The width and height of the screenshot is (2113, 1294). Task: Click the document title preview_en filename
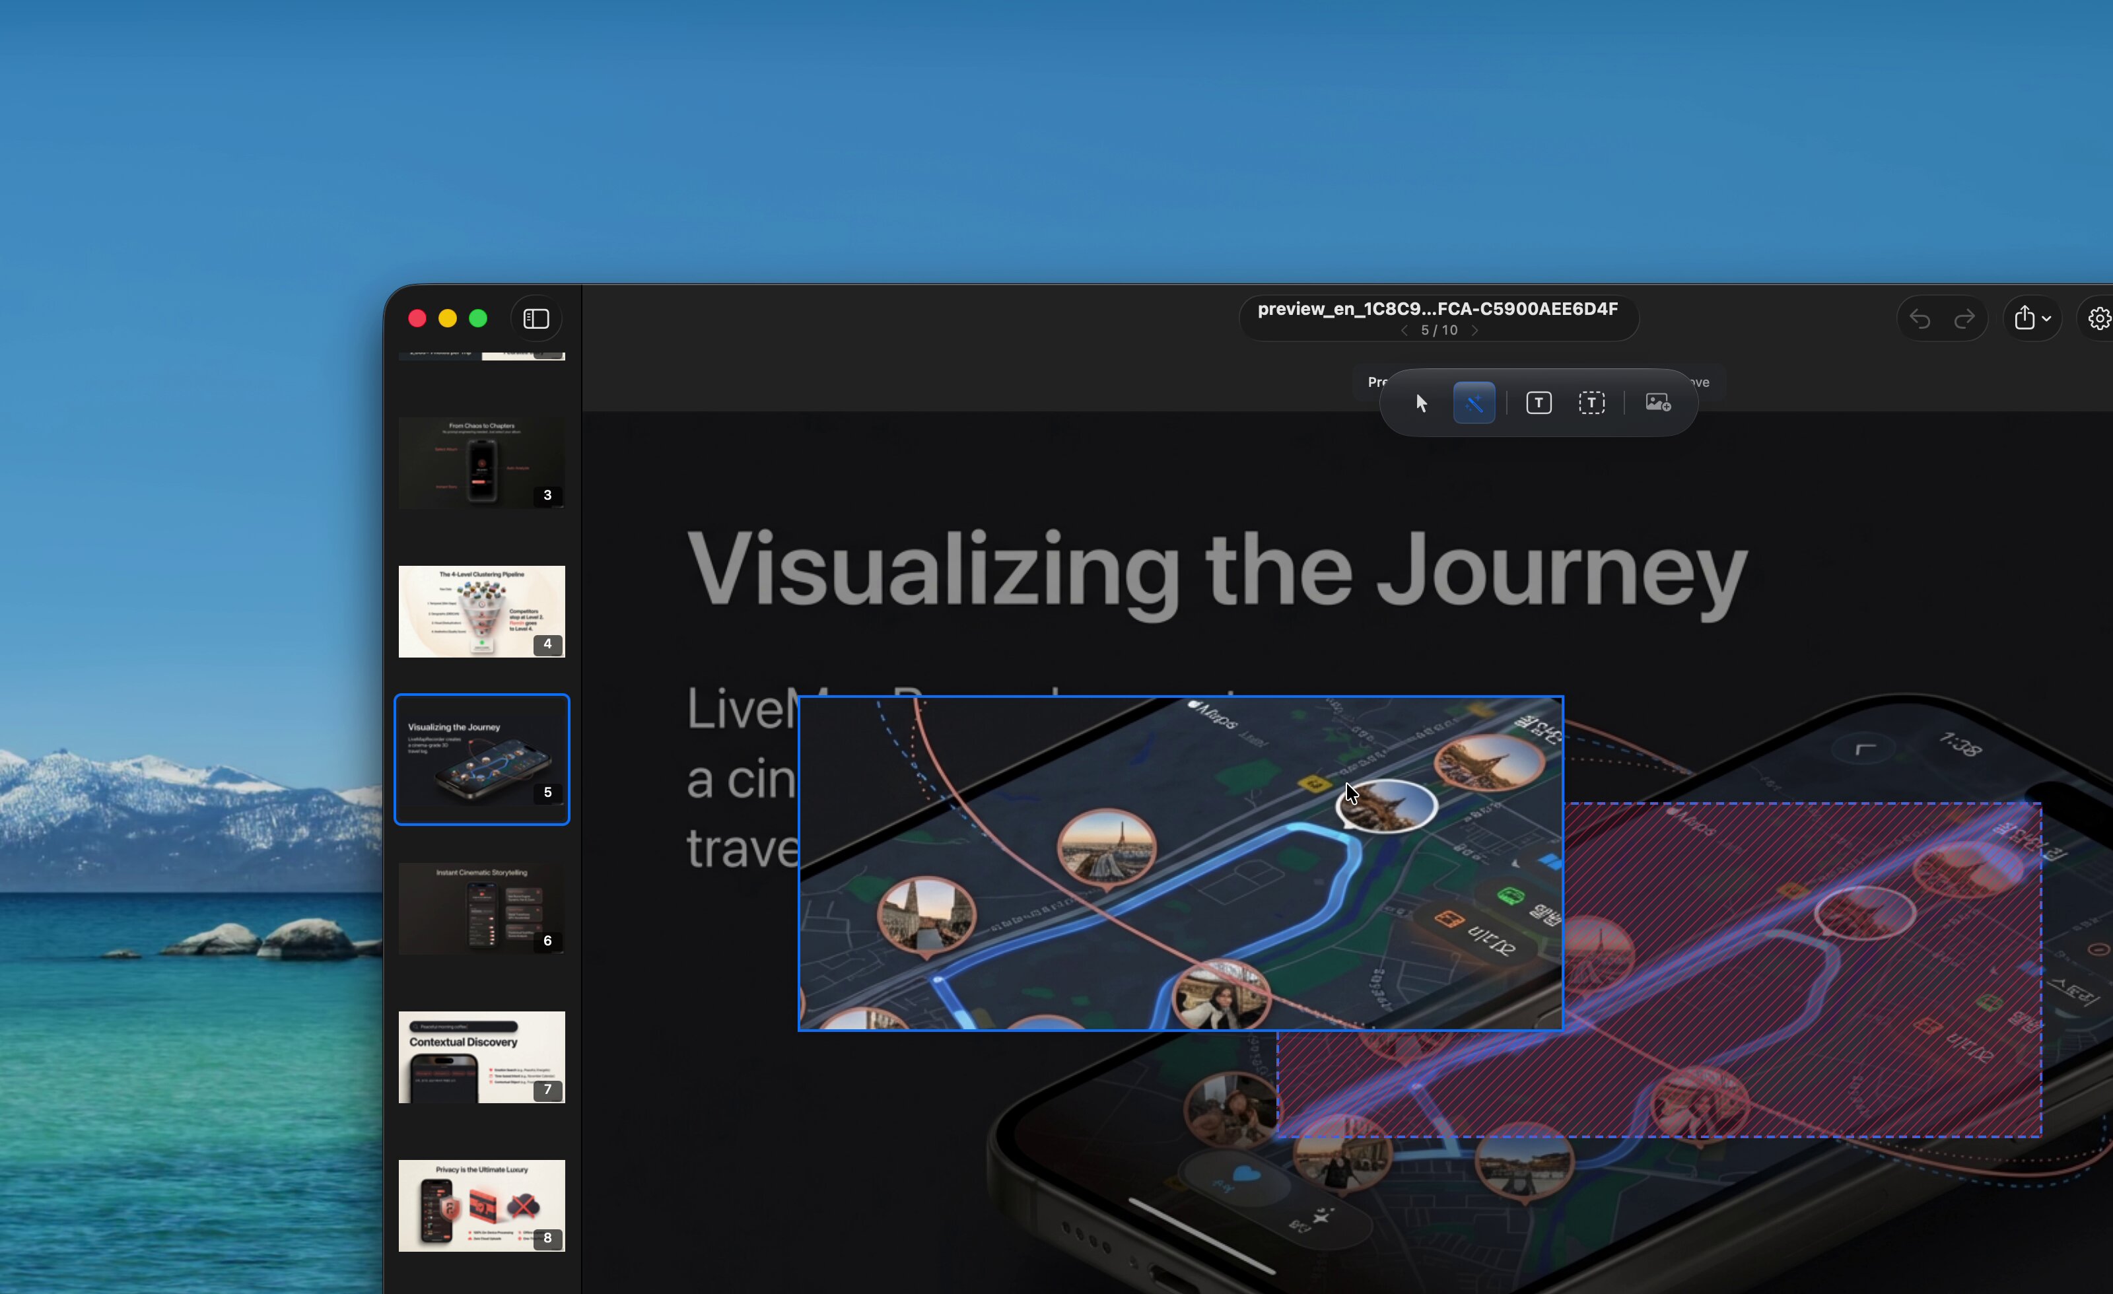click(1438, 309)
